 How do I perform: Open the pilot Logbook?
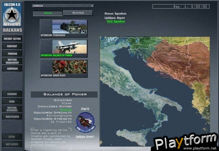coord(12,94)
